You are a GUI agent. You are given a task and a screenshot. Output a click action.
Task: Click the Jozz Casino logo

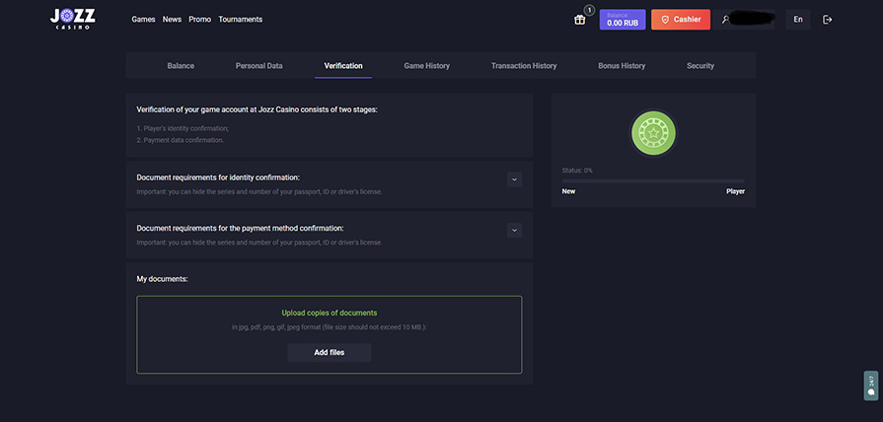[73, 19]
